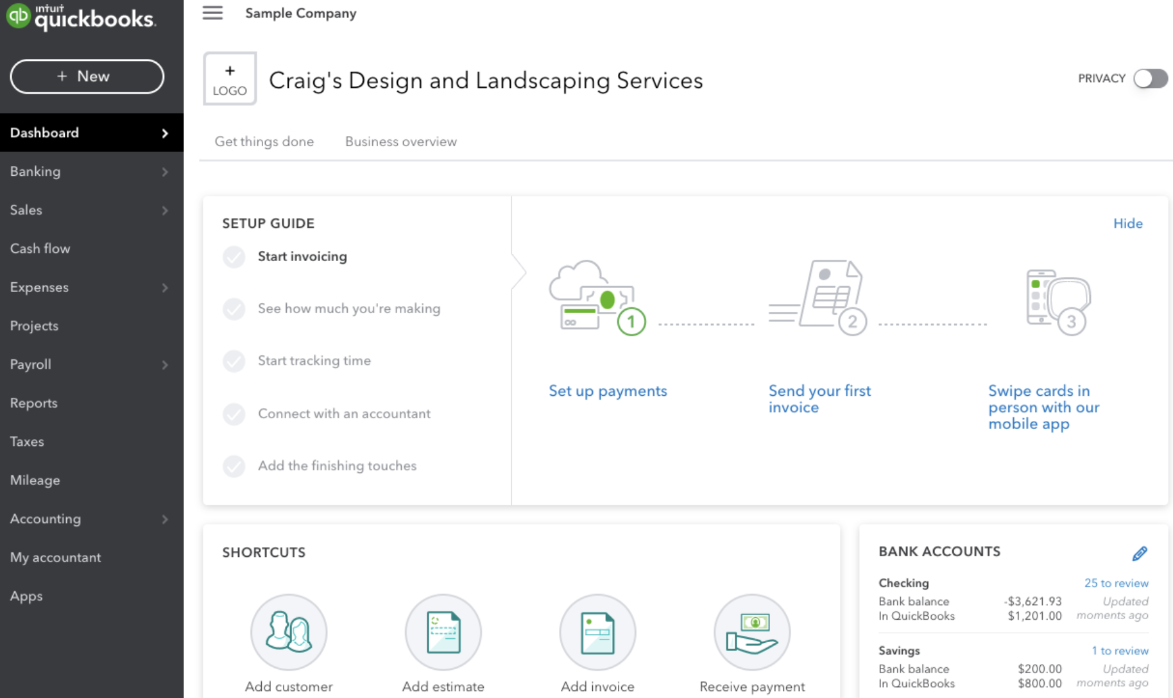This screenshot has width=1173, height=698.
Task: Open the 25 to review link
Action: (1116, 583)
